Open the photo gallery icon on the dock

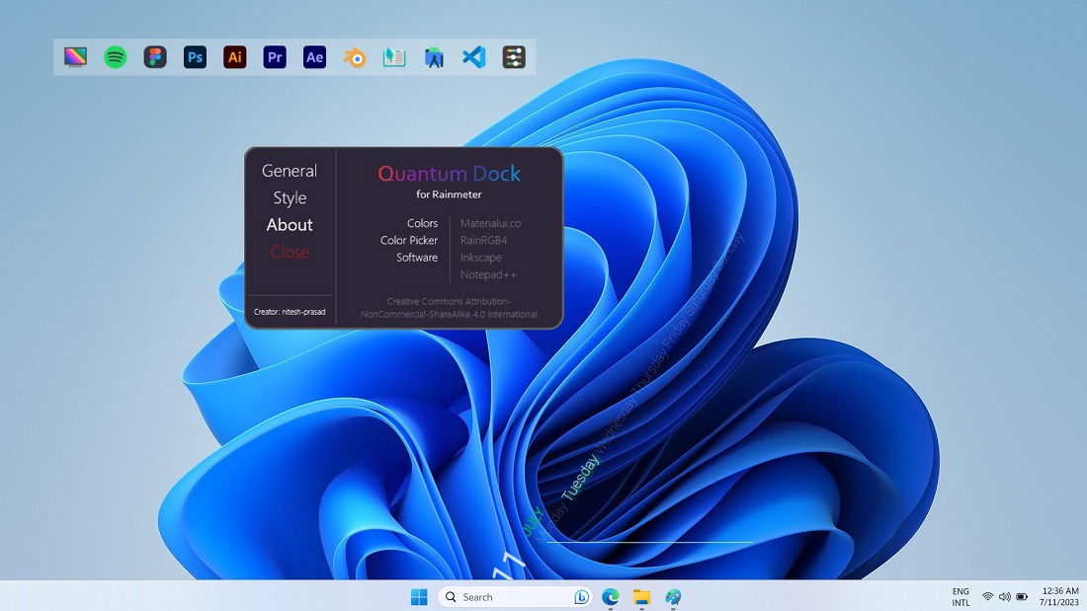pos(76,56)
